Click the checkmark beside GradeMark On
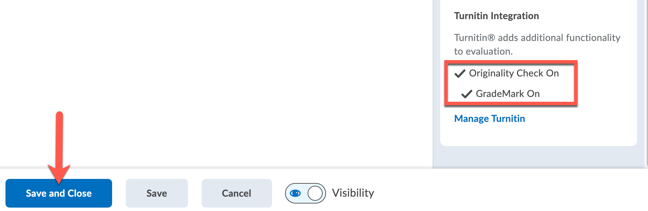 coord(467,94)
